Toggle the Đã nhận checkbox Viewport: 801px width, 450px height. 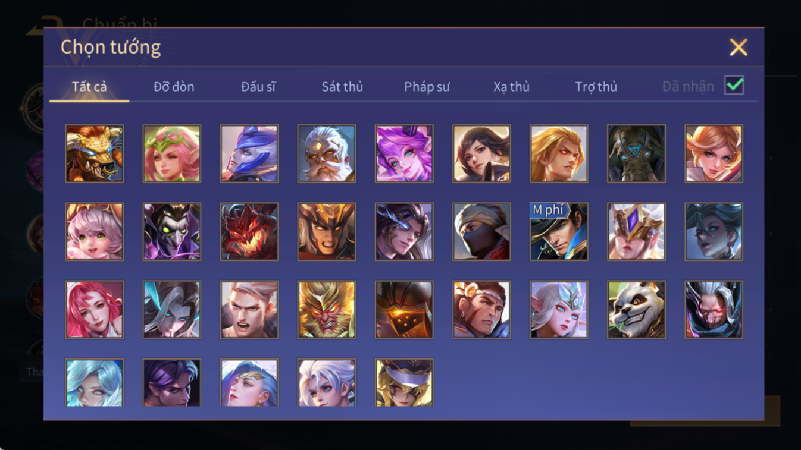pyautogui.click(x=734, y=86)
